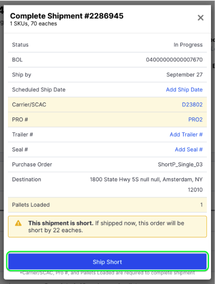Image resolution: width=215 pixels, height=284 pixels.
Task: Select the Purchase Order ShortP_Single_03 text
Action: point(180,165)
